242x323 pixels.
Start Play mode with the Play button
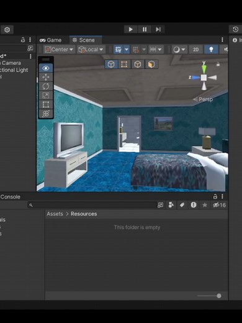pyautogui.click(x=130, y=29)
